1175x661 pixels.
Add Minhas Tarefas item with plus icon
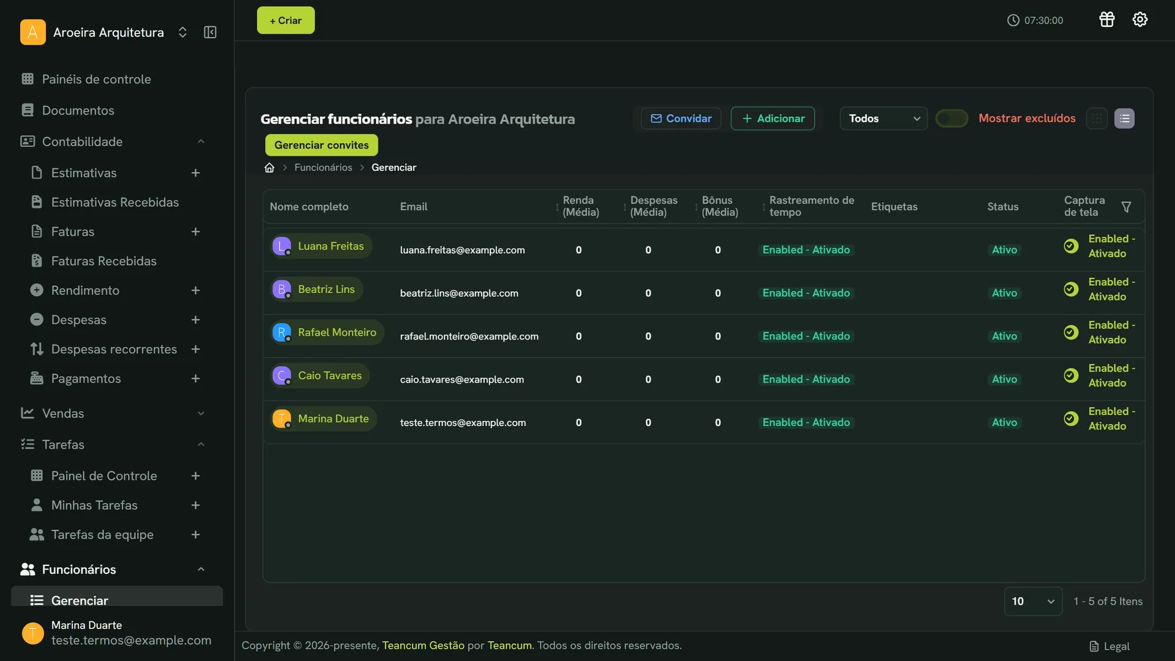[x=195, y=506]
